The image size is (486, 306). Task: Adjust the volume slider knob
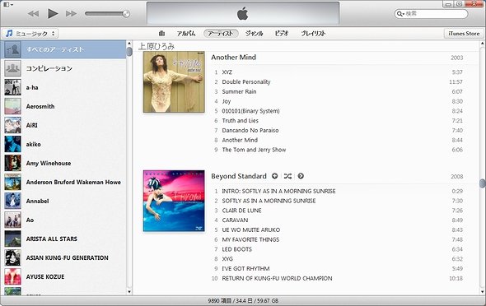126,14
